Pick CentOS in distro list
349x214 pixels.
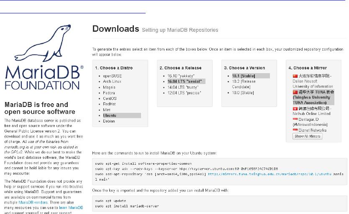coord(110,99)
